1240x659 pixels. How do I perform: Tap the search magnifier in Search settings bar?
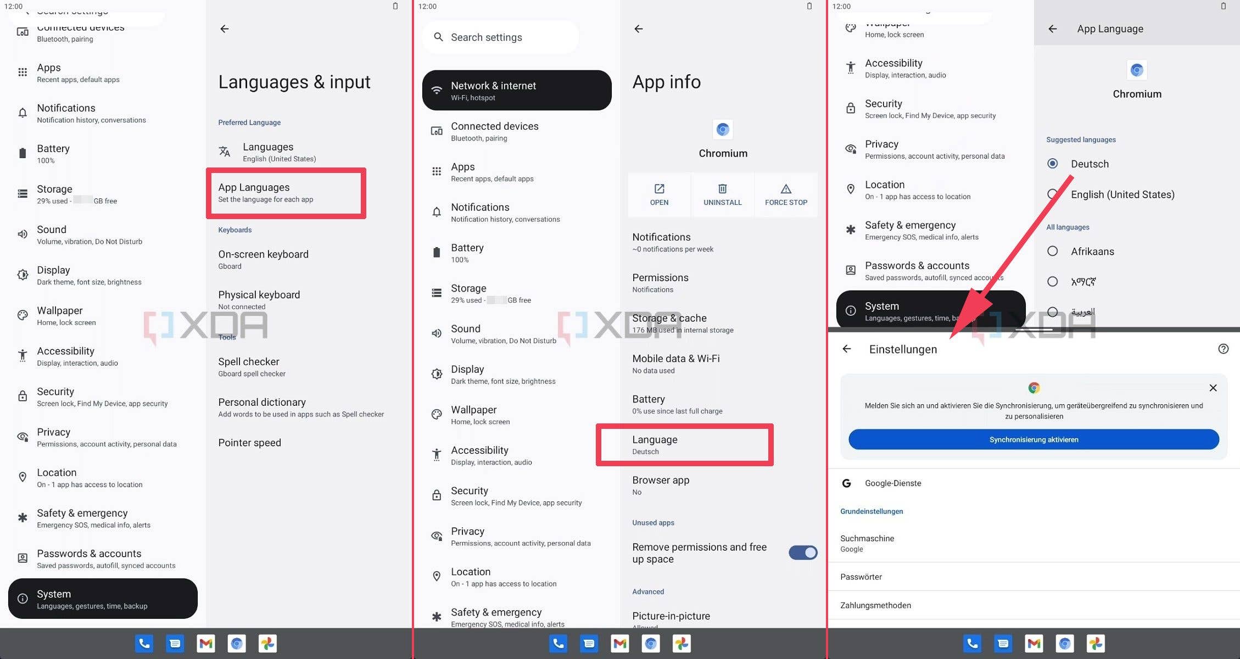(x=438, y=37)
